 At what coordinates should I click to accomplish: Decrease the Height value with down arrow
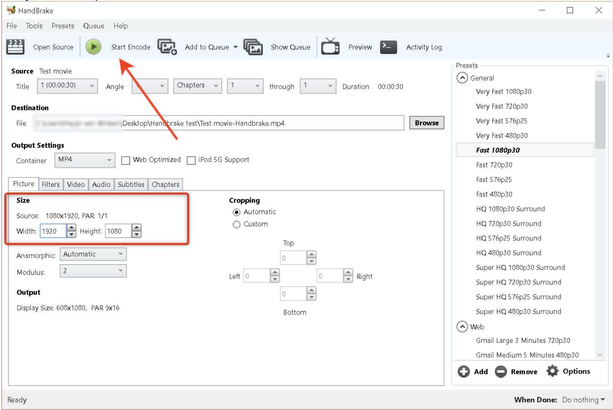click(137, 234)
